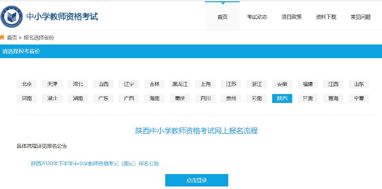
Task: Select 北京 province button
Action: (27, 84)
